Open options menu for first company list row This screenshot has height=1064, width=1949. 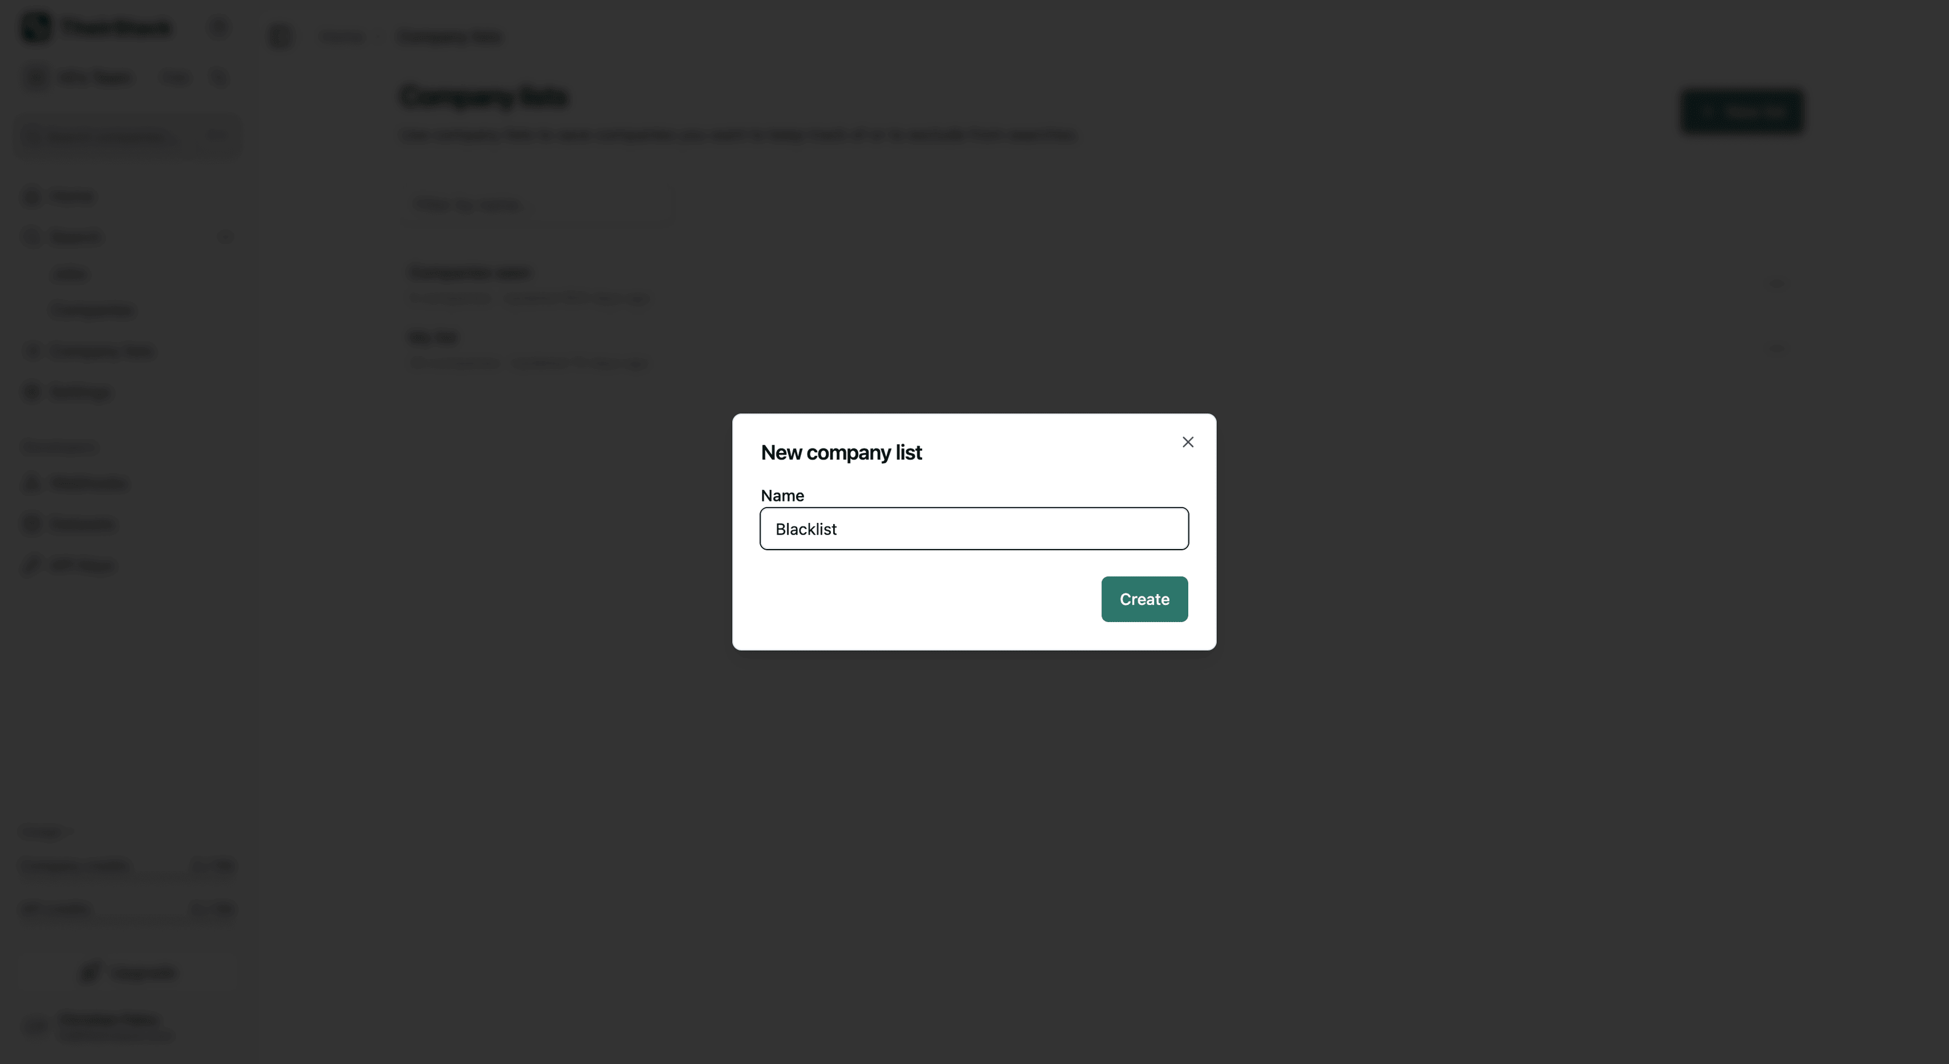pos(1777,284)
